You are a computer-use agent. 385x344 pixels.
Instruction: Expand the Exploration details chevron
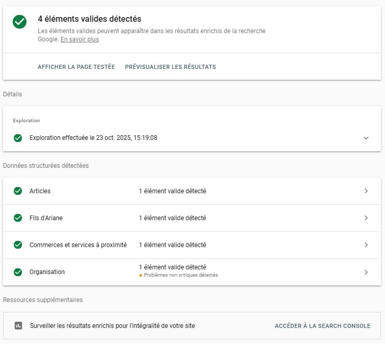366,138
